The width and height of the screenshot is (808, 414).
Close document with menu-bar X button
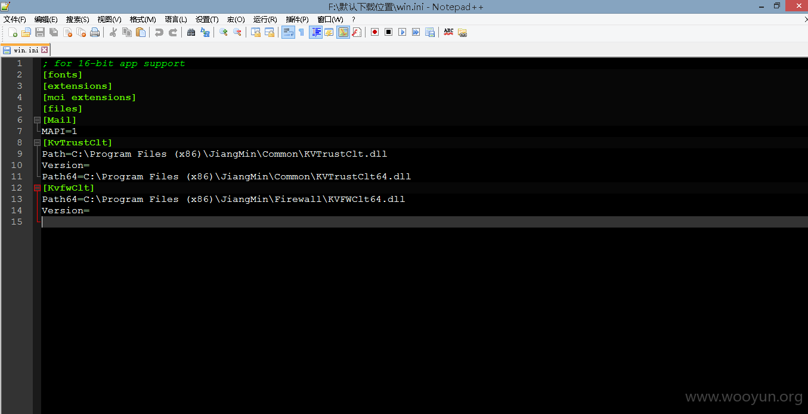[806, 20]
